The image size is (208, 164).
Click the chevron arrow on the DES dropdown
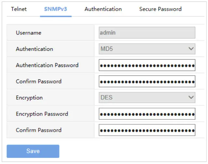tap(191, 98)
